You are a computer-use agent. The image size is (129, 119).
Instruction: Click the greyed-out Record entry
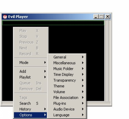tap(31, 54)
